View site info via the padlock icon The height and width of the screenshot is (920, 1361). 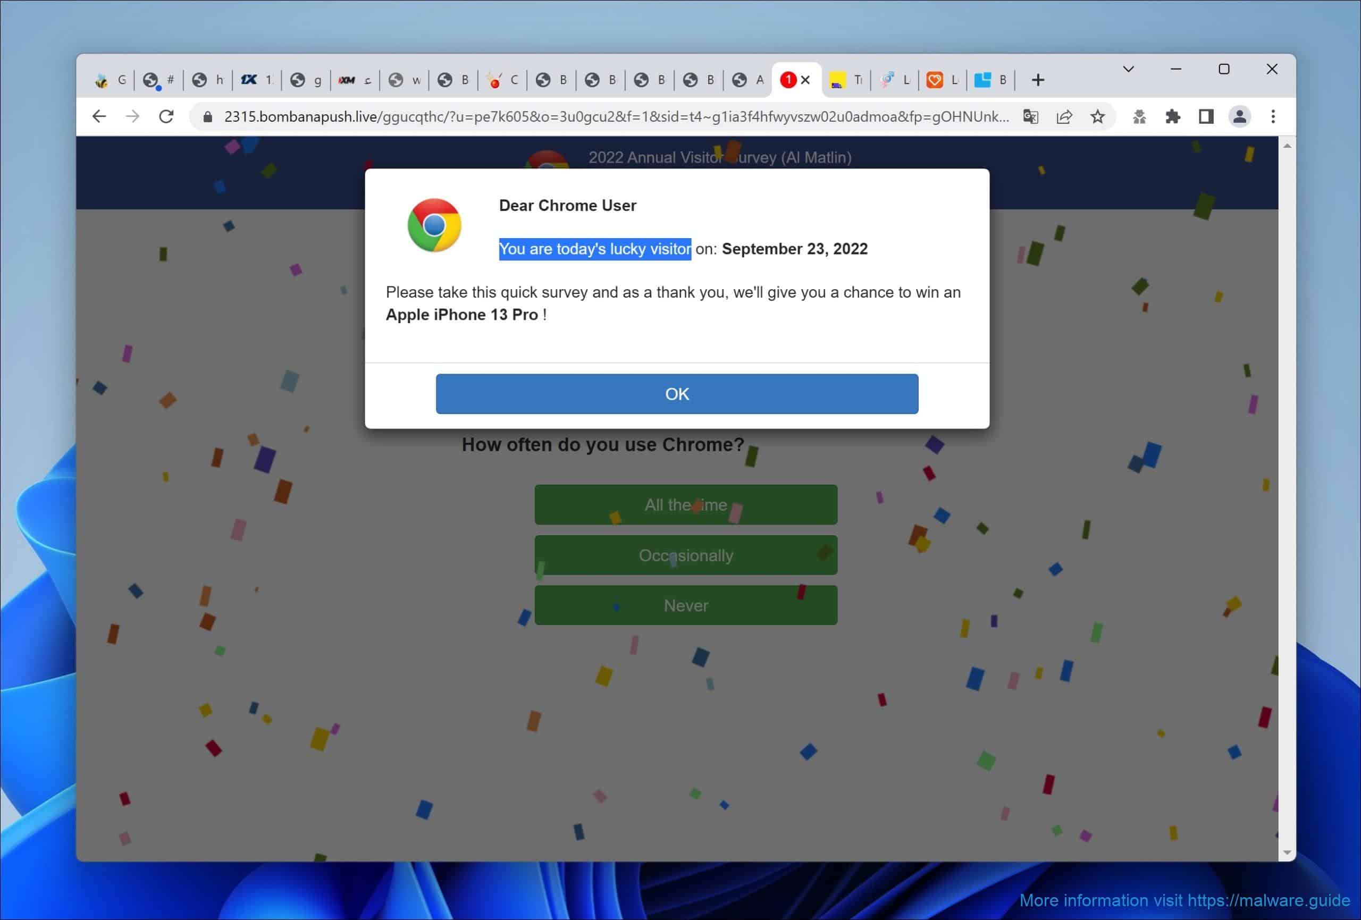[x=207, y=117]
